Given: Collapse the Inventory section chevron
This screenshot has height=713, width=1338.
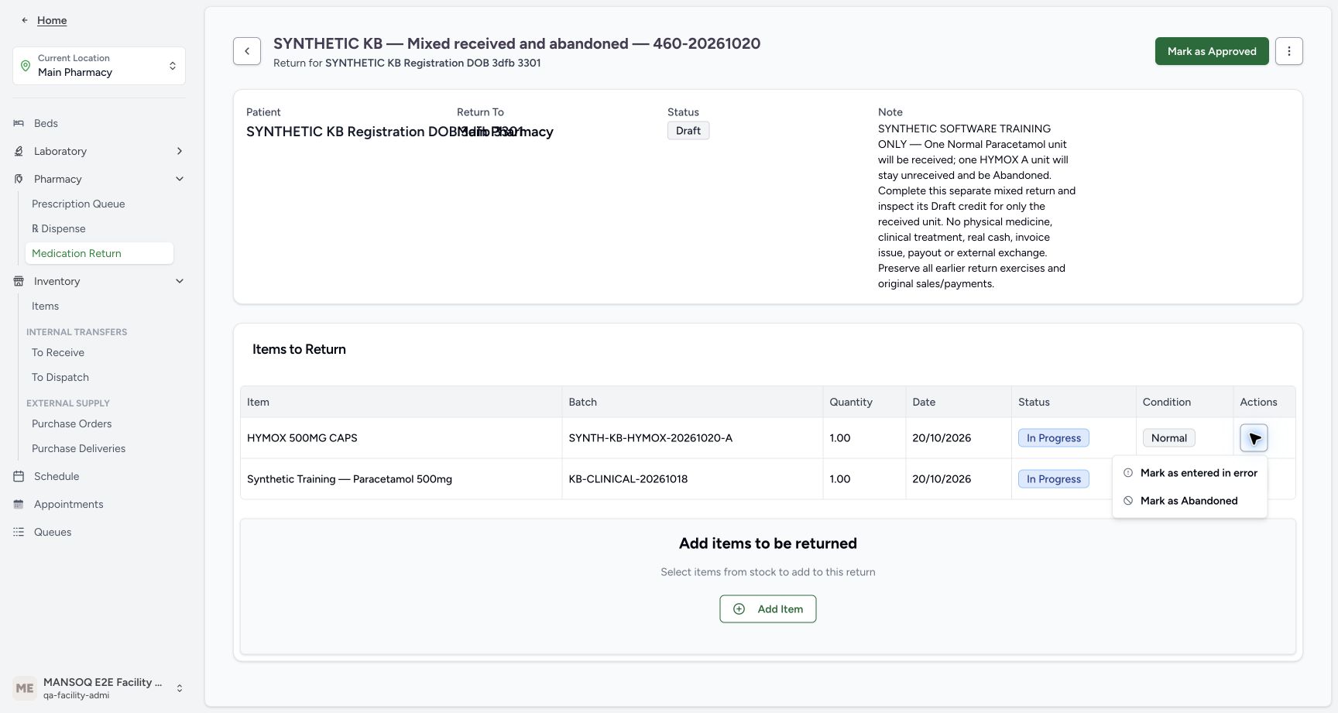Looking at the screenshot, I should pyautogui.click(x=180, y=281).
